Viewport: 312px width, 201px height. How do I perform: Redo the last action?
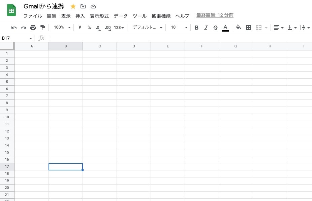pyautogui.click(x=24, y=28)
